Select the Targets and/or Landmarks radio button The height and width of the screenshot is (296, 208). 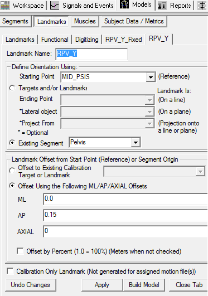pos(12,88)
